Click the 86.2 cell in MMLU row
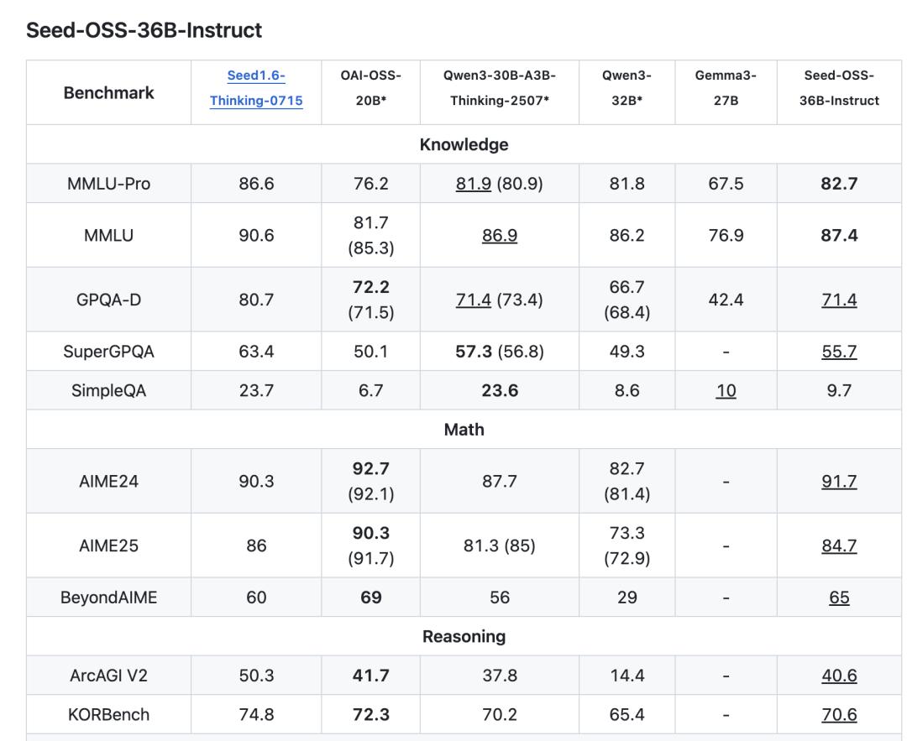The width and height of the screenshot is (907, 741). coord(627,235)
